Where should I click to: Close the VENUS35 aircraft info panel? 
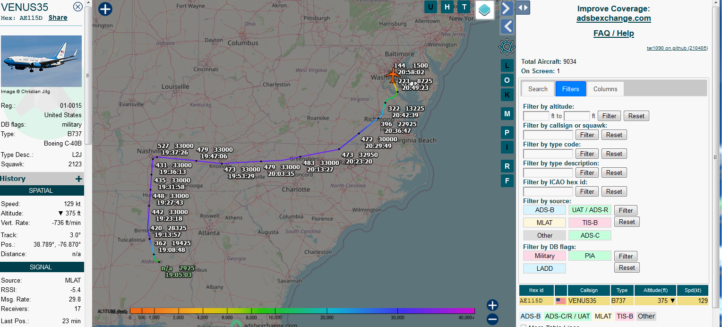point(78,7)
